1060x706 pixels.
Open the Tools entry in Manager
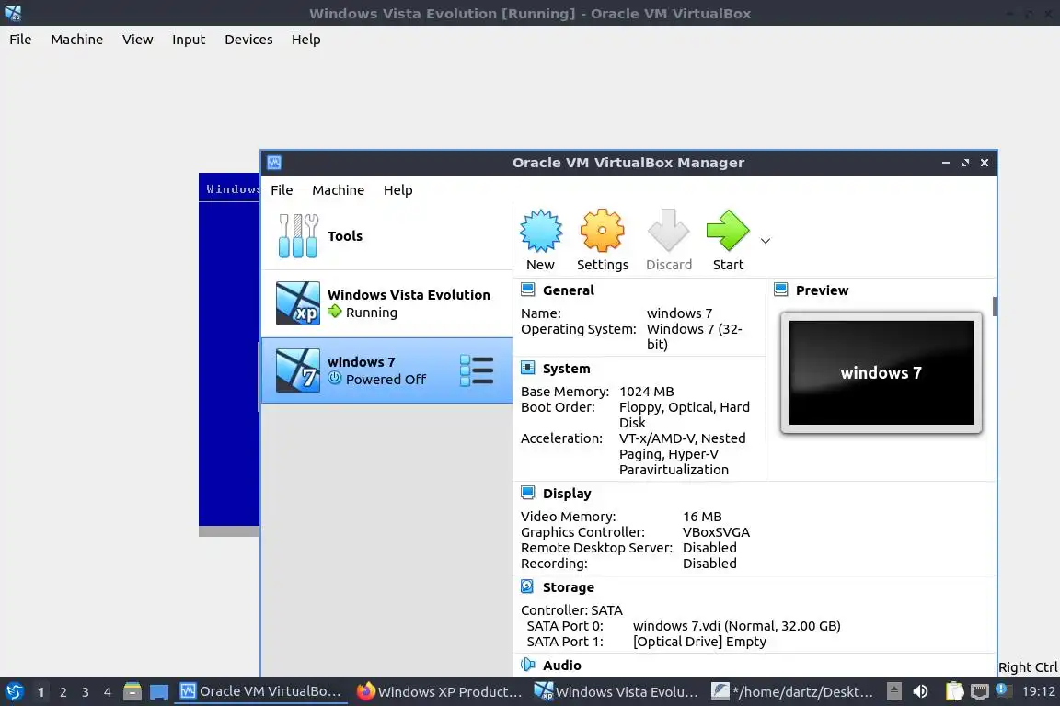(386, 235)
